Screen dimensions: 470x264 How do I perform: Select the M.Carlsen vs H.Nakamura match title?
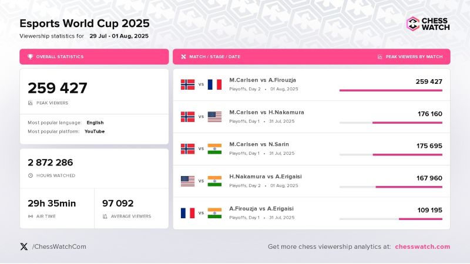pos(267,112)
